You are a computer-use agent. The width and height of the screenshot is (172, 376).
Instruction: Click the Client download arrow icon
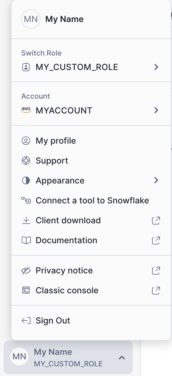coord(26,221)
